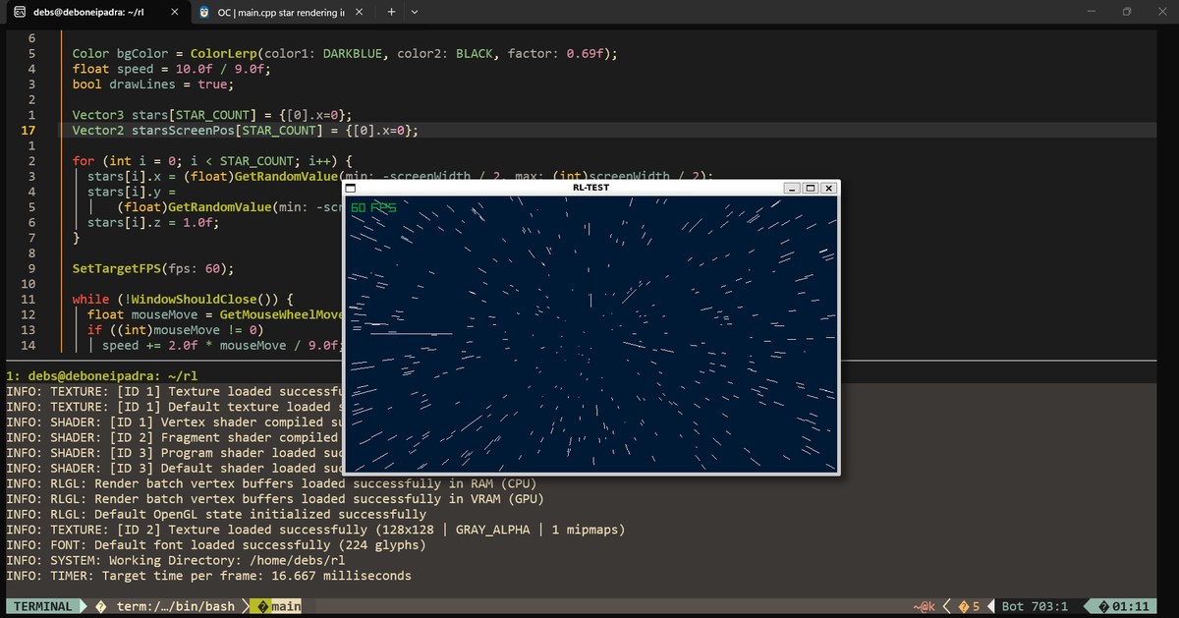Click the TEXTURE [ID 2] 128x128 GRAY_ALPHA log line
The height and width of the screenshot is (618, 1179).
click(x=315, y=530)
